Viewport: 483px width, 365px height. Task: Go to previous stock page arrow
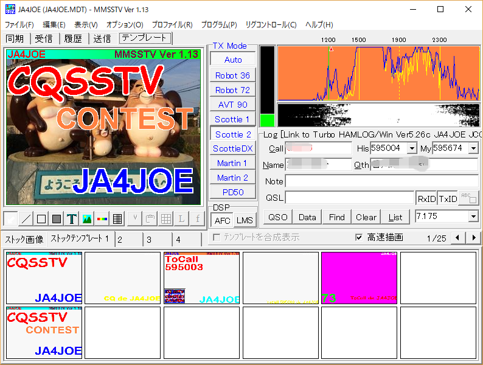point(457,237)
